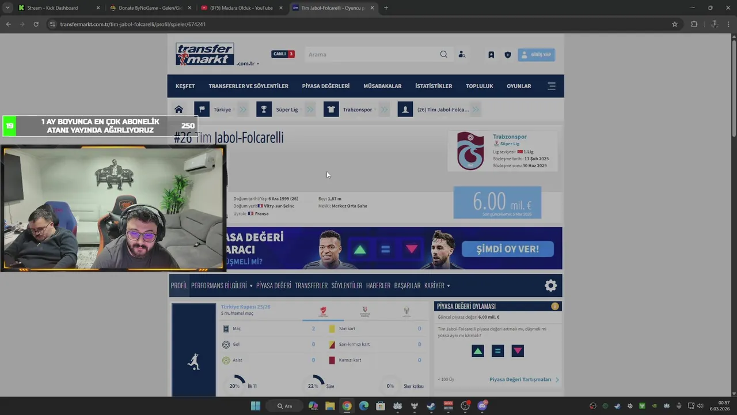Select the second competition logo tab

(364, 312)
